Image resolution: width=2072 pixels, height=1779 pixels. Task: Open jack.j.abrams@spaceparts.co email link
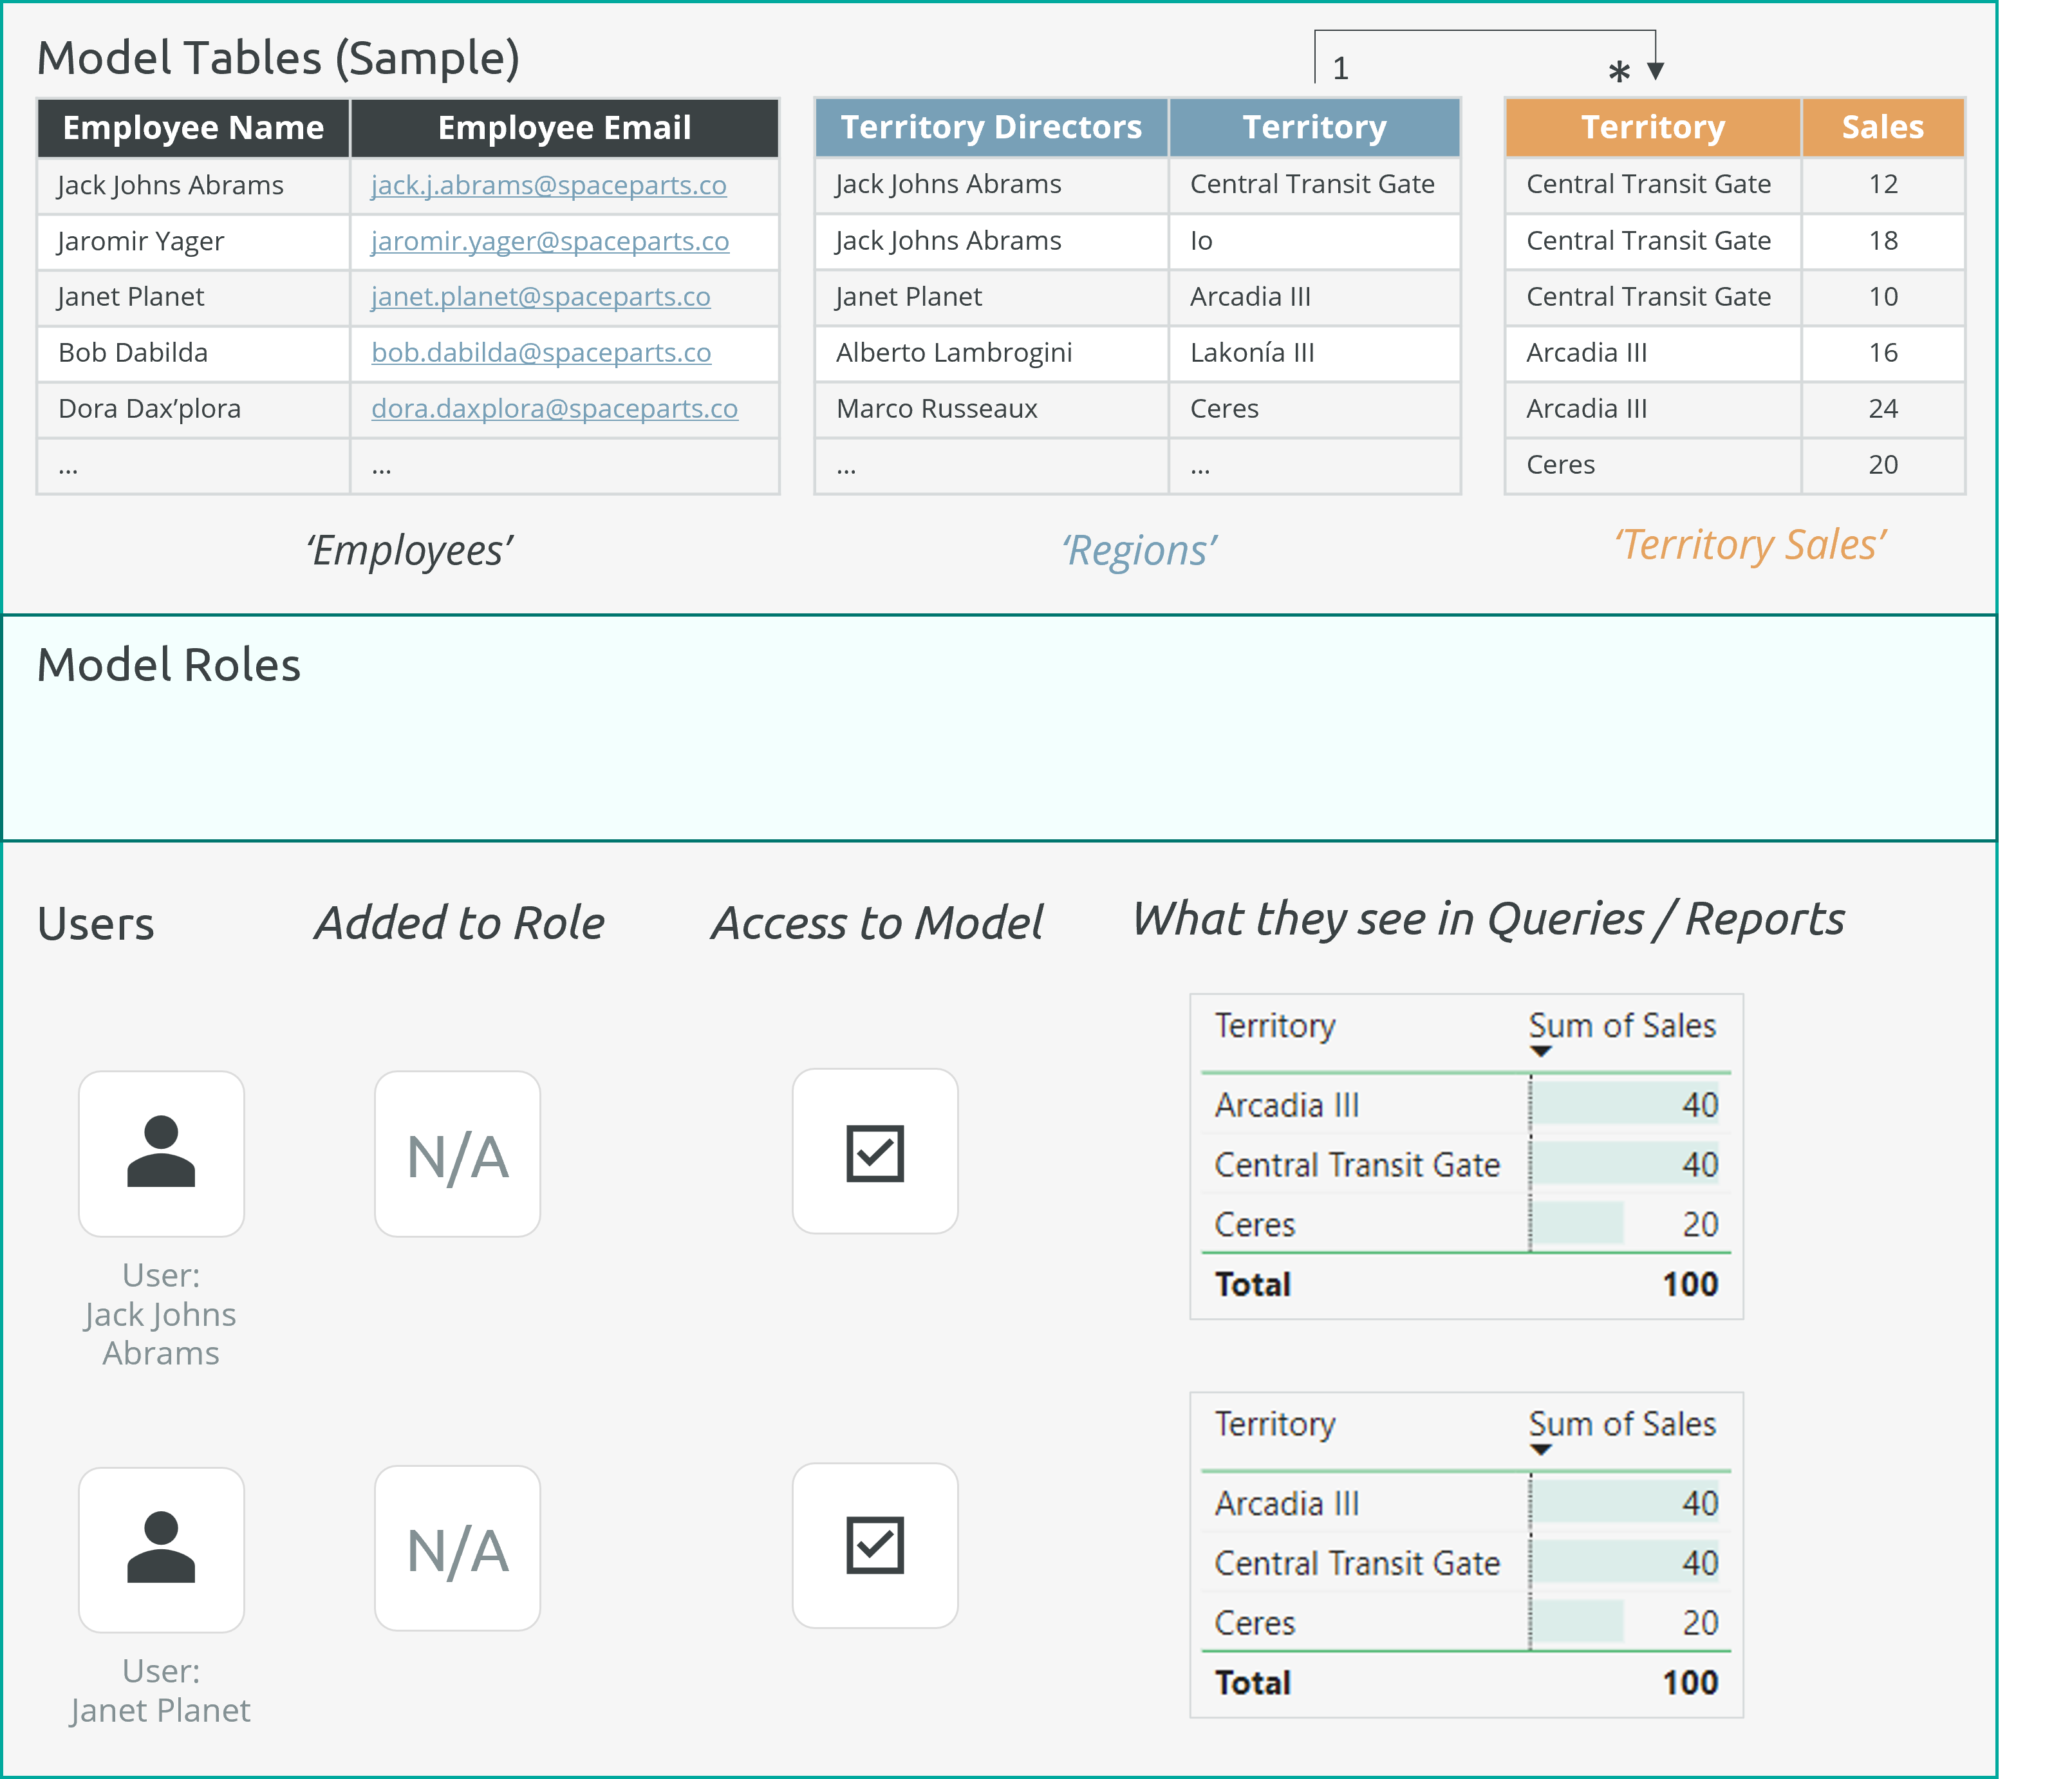[548, 185]
